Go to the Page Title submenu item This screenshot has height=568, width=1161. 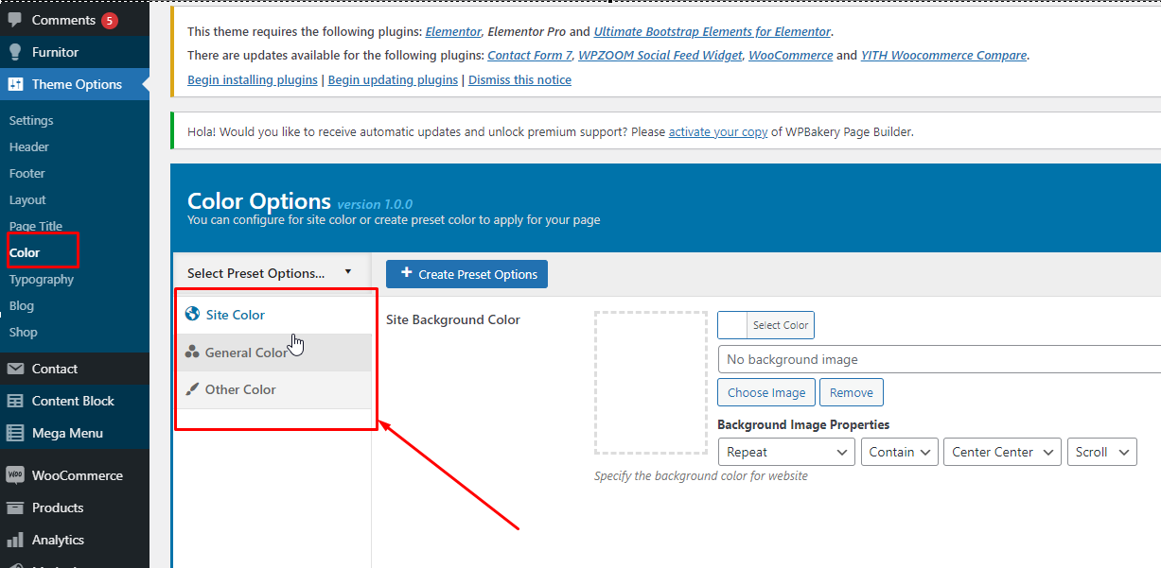36,226
